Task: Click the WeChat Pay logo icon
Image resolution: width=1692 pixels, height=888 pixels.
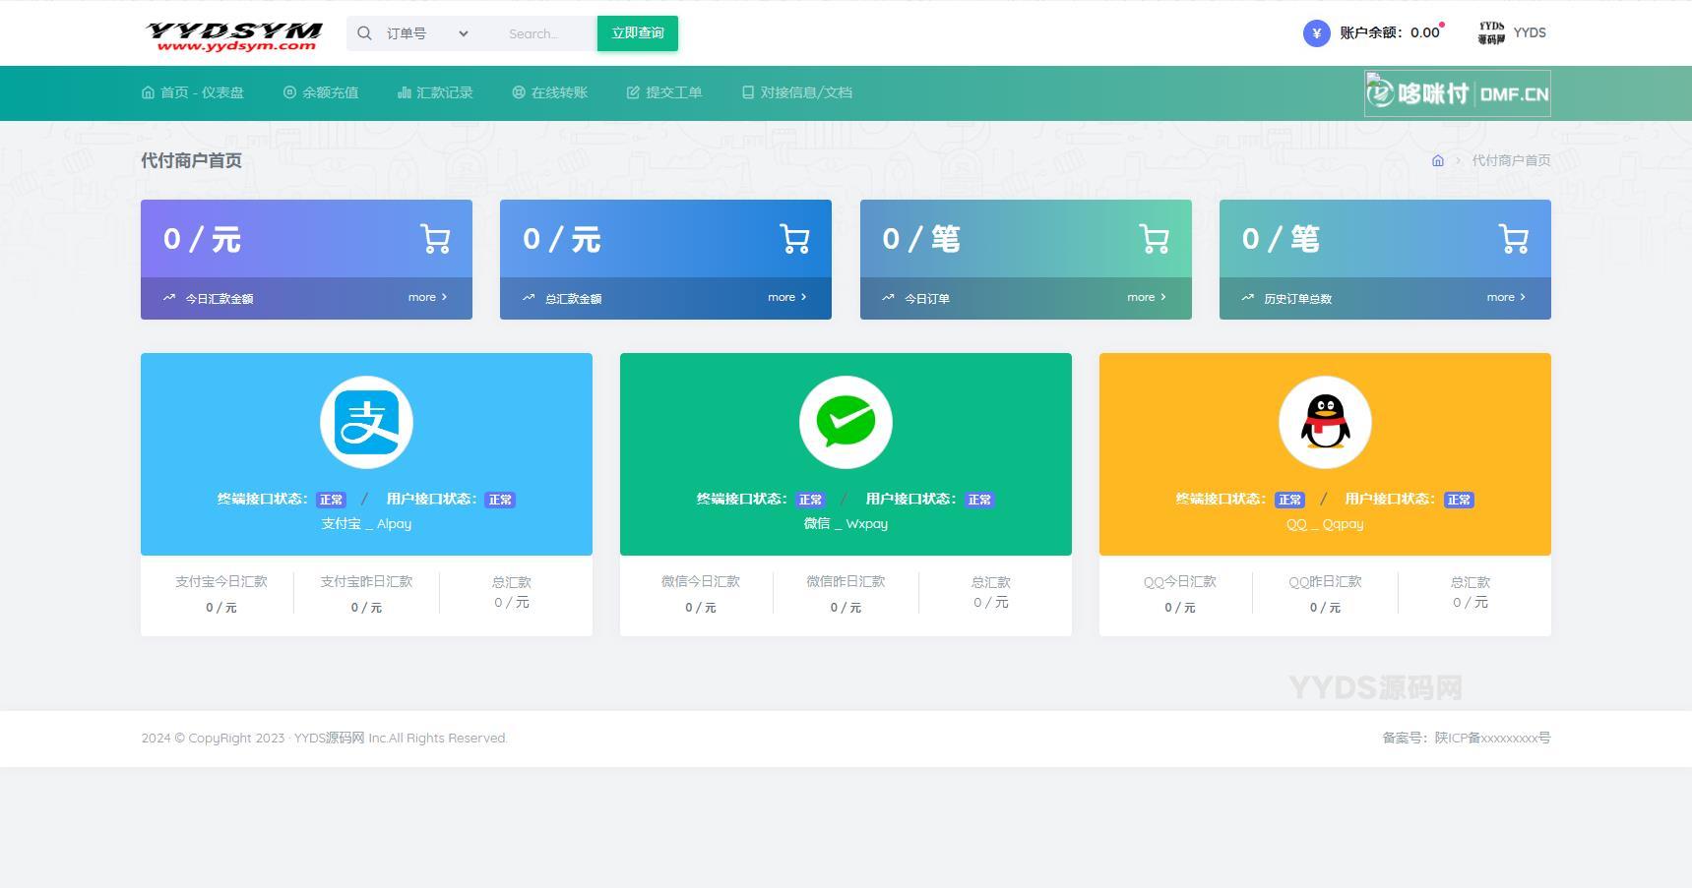Action: (x=846, y=423)
